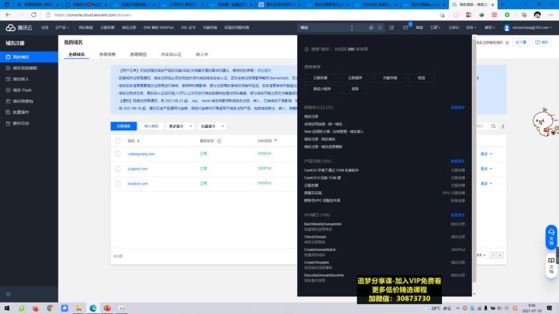Click the blue 注册域名 button
Viewport: 559px width, 314px height.
point(124,126)
